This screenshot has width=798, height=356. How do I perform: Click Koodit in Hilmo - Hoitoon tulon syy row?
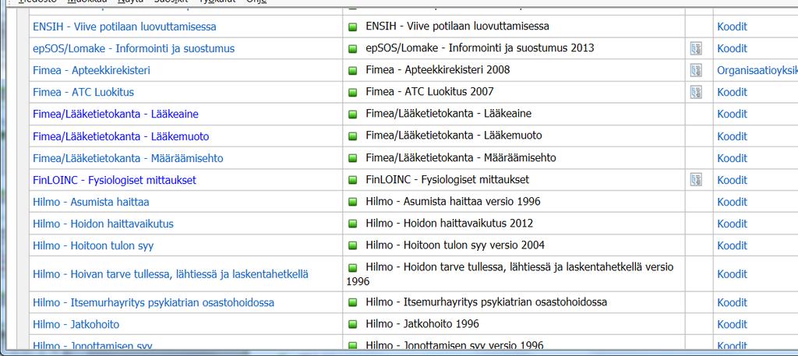732,245
